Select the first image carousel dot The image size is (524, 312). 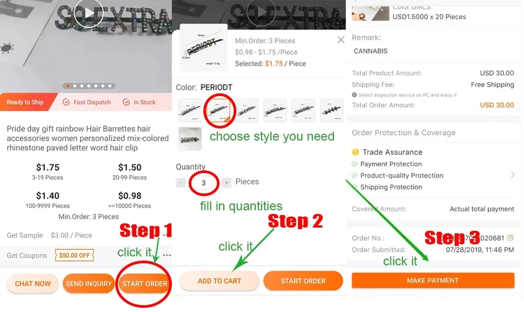pos(68,86)
